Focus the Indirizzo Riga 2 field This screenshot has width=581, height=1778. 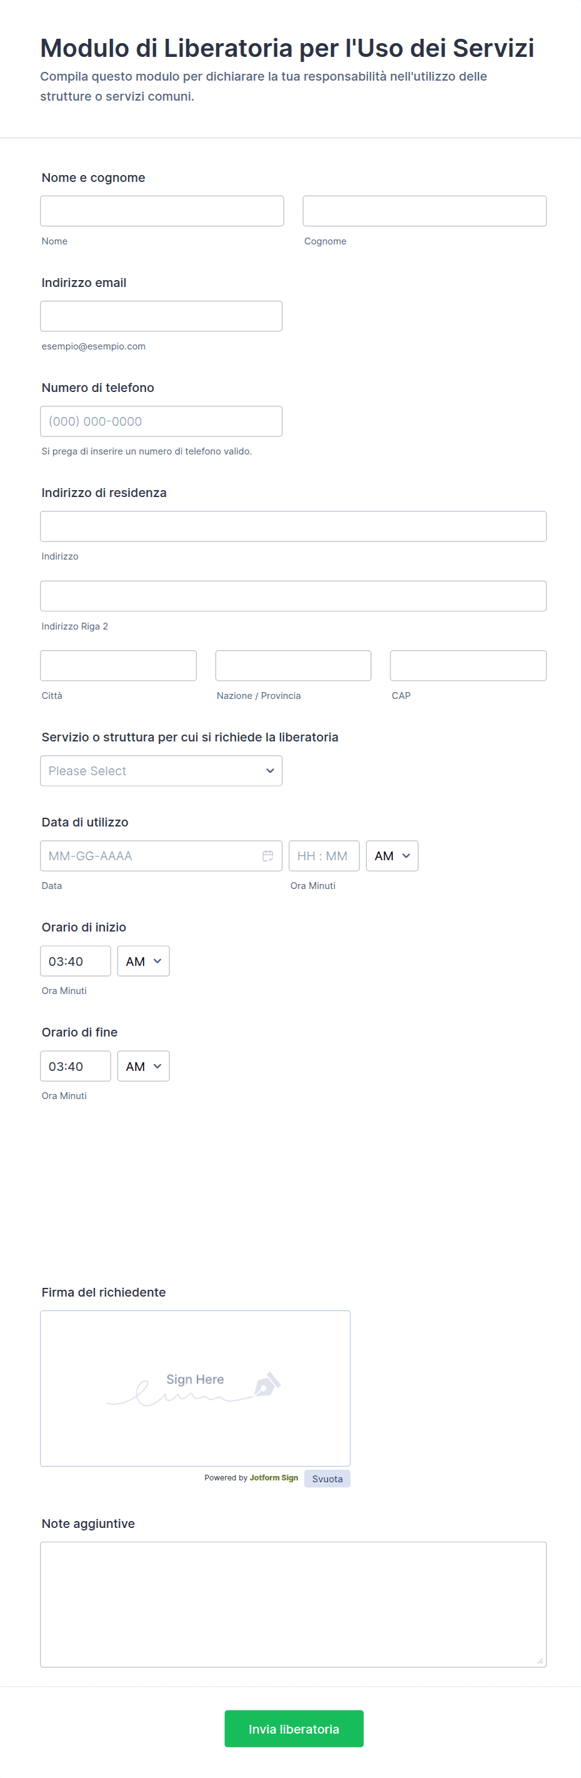pos(293,596)
